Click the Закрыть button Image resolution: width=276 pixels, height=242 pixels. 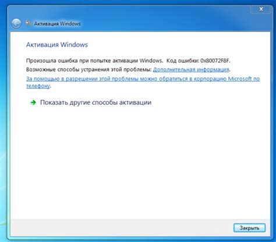click(249, 228)
